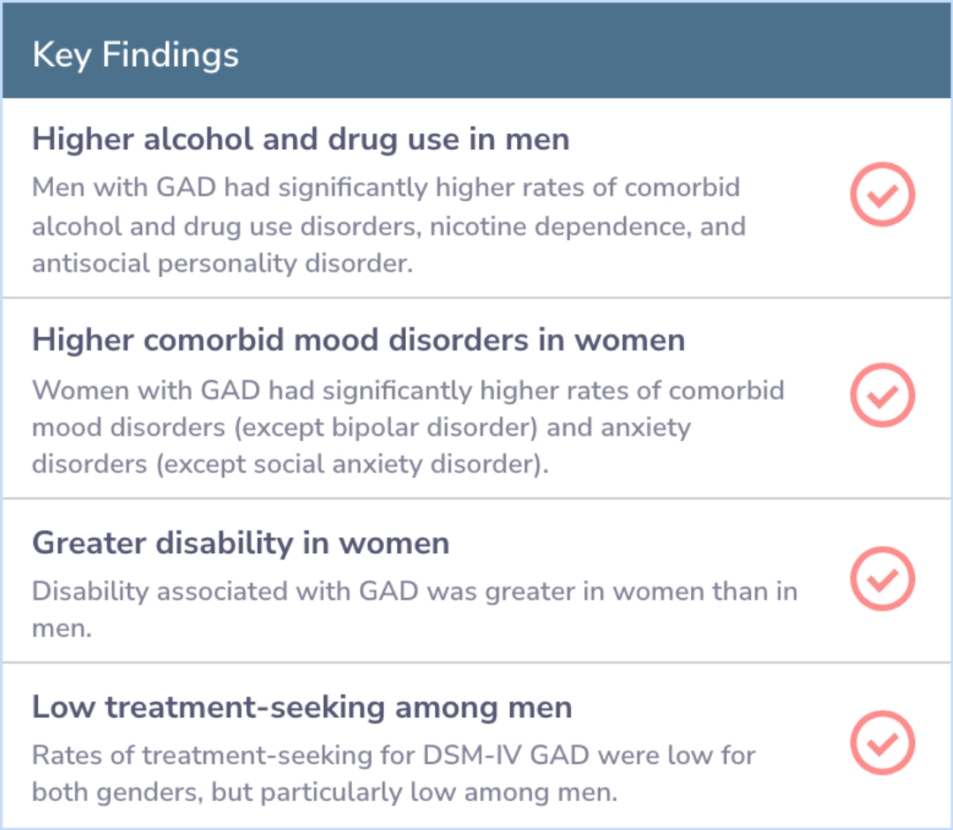Click the checkmark circle for Low treatment-seeking

(x=882, y=743)
